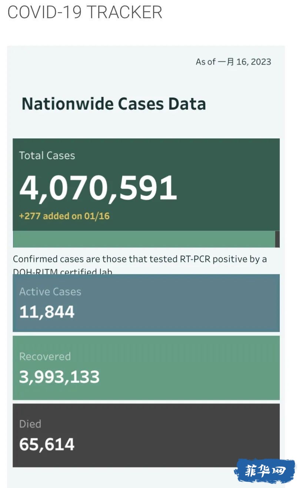The width and height of the screenshot is (299, 488).
Task: Click the COVID-19 TRACKER heading
Action: (85, 12)
